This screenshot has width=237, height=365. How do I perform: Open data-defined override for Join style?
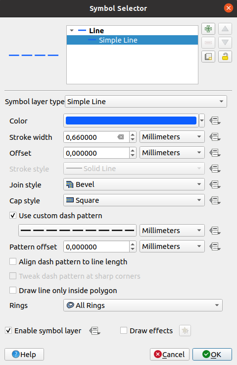(215, 184)
